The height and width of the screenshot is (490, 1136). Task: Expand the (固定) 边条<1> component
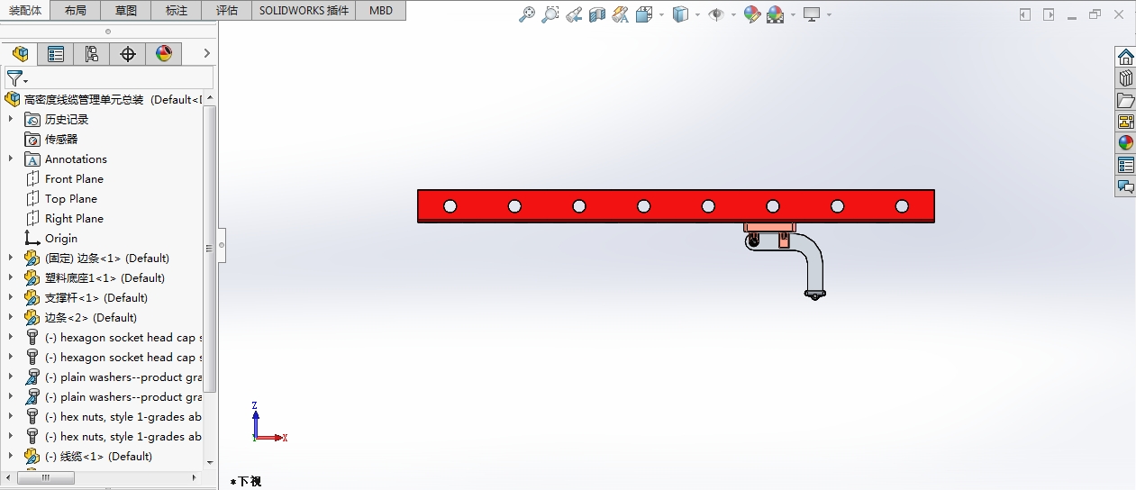point(11,258)
